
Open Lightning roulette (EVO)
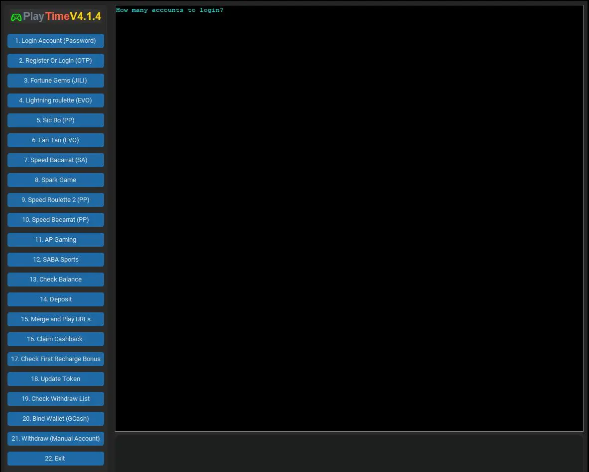56,100
